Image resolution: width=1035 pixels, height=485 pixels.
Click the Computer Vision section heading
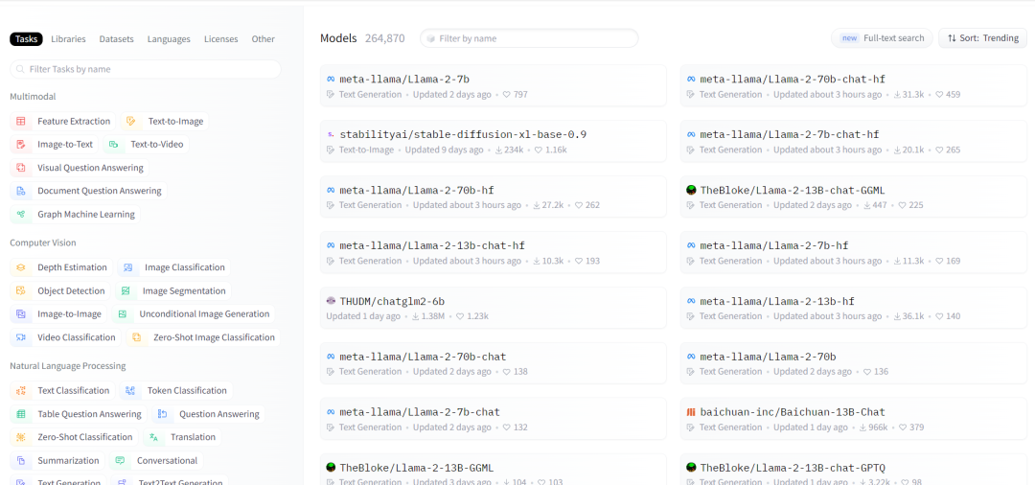[x=43, y=242]
